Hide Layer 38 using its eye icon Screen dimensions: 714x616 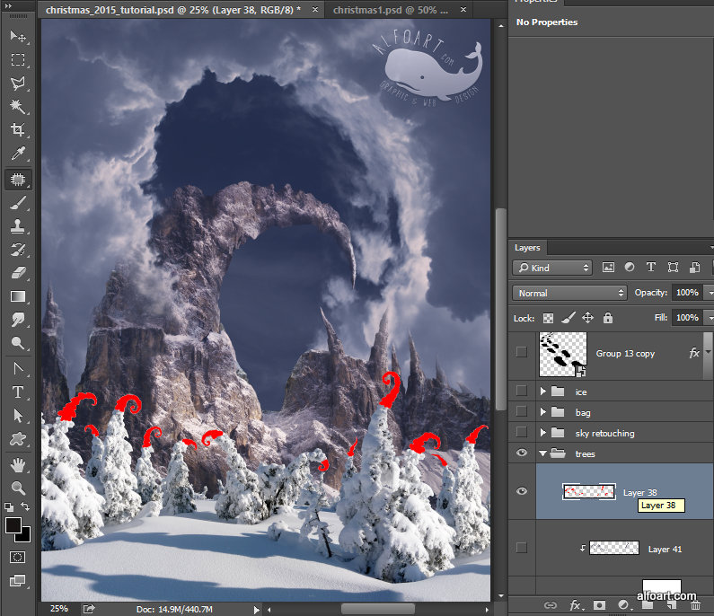click(522, 491)
